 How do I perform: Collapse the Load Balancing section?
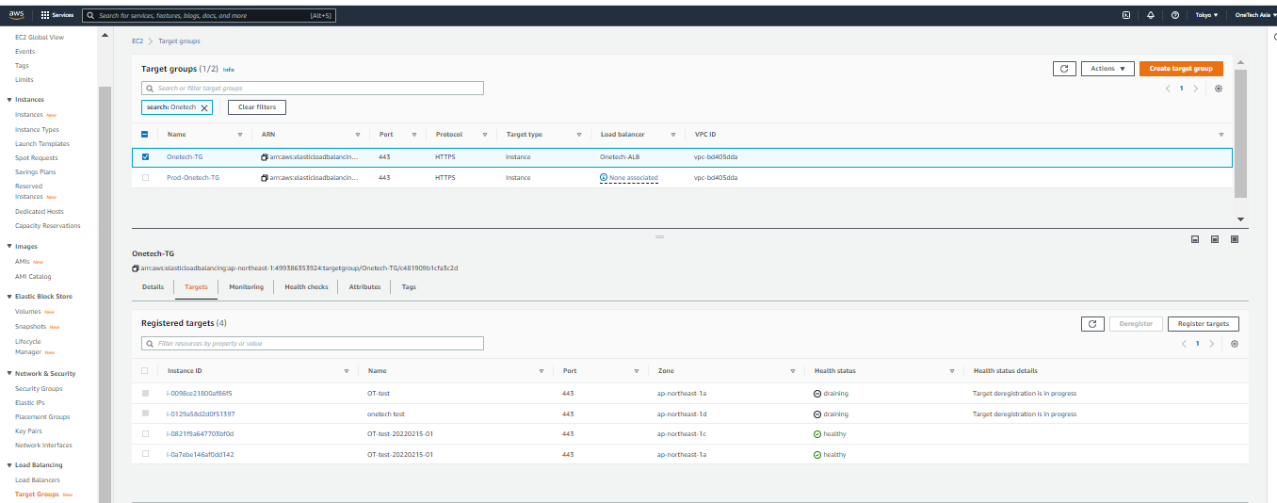[9, 465]
